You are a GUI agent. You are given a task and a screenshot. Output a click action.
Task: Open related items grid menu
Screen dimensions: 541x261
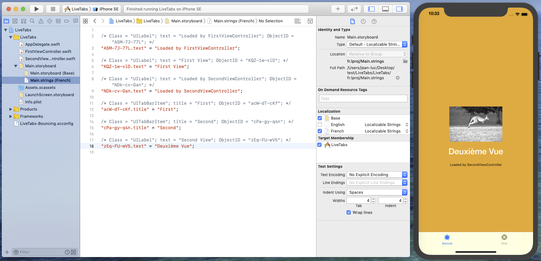(x=86, y=21)
